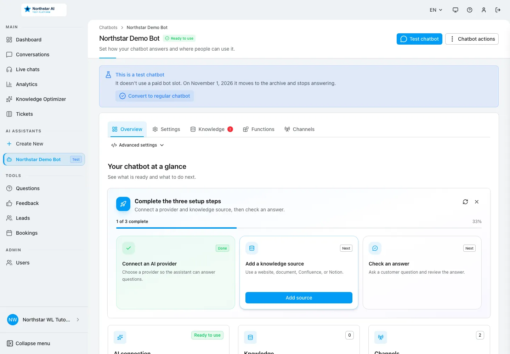Expand the Northstar WL Tuto... workspace switcher
This screenshot has height=354, width=510.
44,320
